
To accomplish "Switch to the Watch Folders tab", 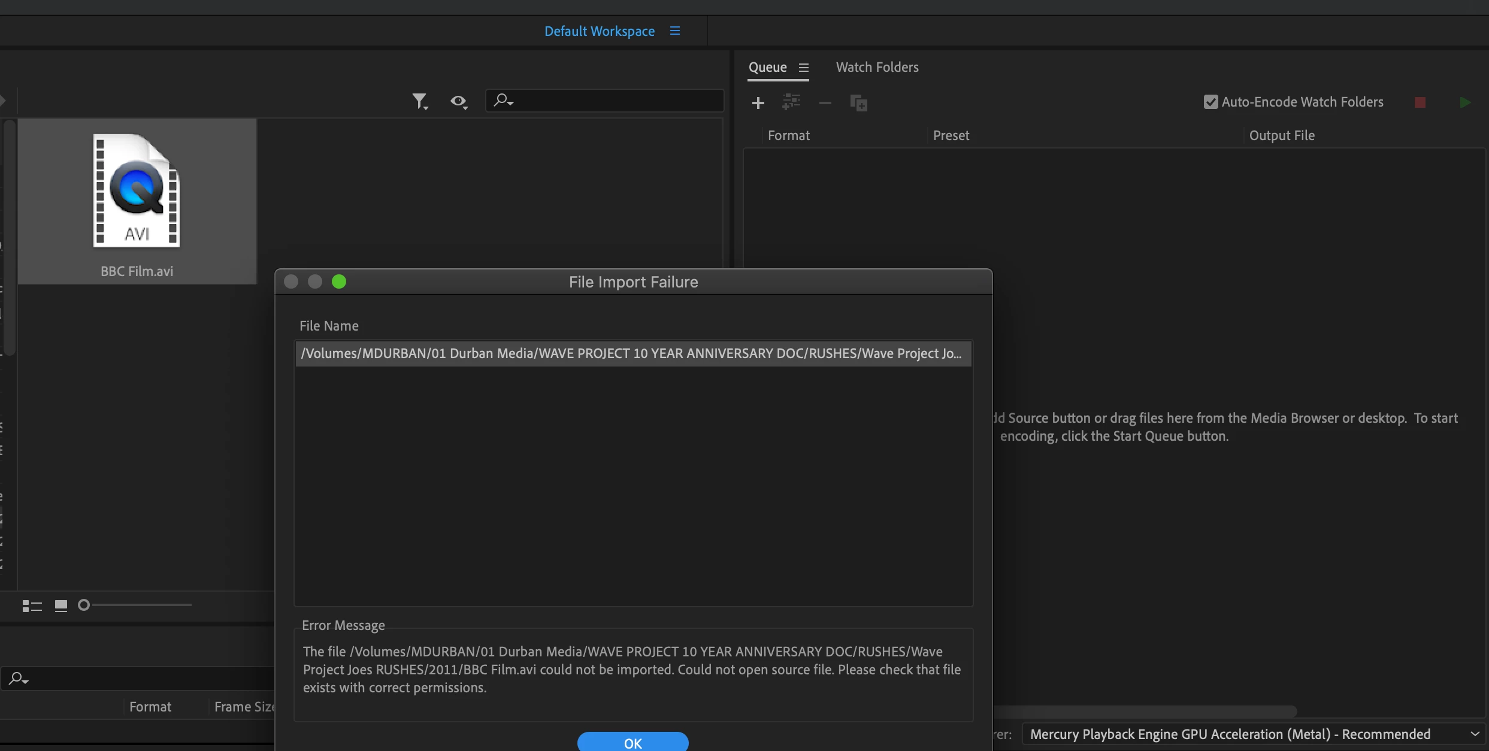I will (877, 67).
